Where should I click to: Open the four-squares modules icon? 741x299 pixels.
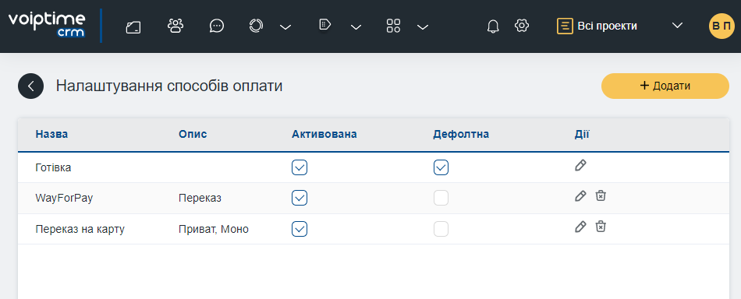pos(394,26)
